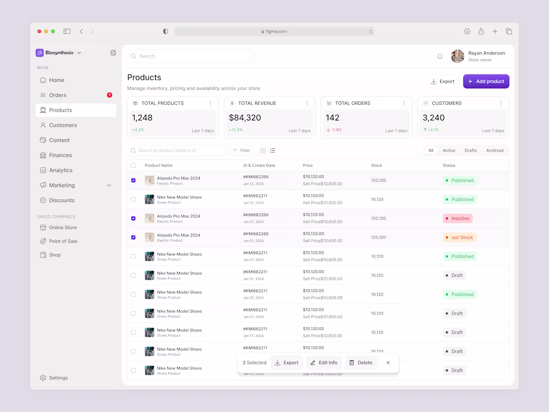Screen dimensions: 549x412
Task: Check the select-all checkbox in table header
Action: click(133, 165)
